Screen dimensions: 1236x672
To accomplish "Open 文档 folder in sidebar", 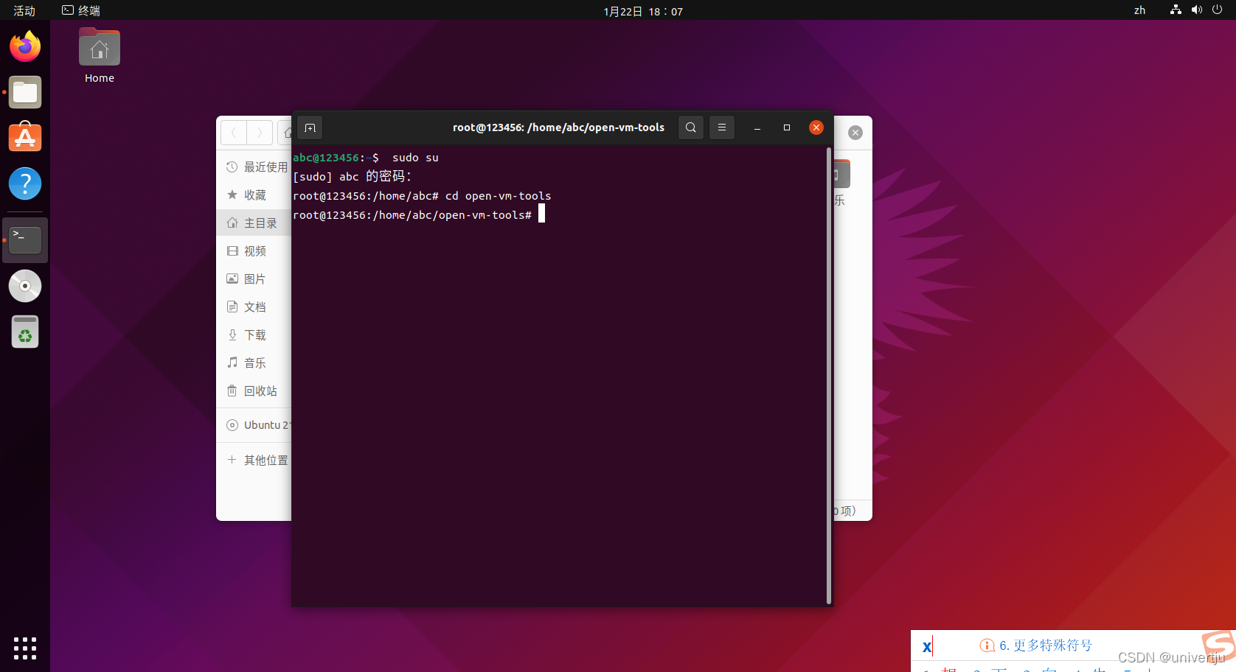I will (x=254, y=307).
